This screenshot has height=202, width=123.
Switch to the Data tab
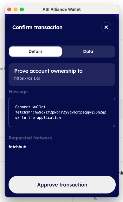[x=88, y=52]
